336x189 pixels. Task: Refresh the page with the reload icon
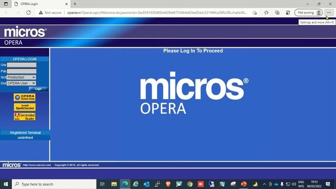coord(28,13)
